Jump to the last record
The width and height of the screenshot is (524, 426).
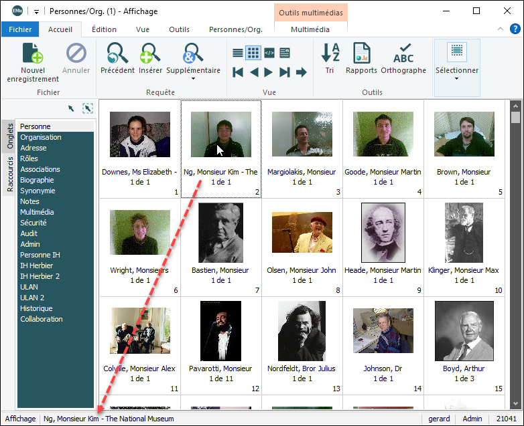tap(285, 72)
